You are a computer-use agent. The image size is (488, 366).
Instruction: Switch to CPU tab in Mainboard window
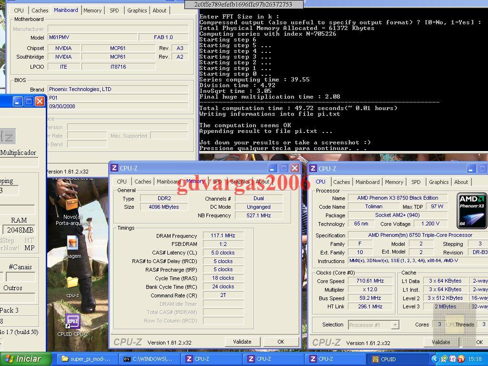coord(19,10)
